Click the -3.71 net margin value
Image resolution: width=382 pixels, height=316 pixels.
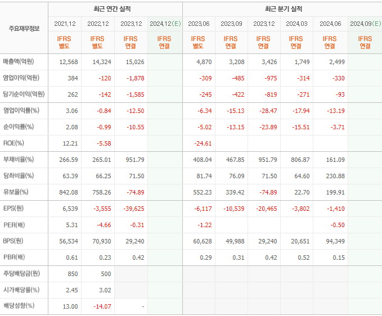coord(338,127)
